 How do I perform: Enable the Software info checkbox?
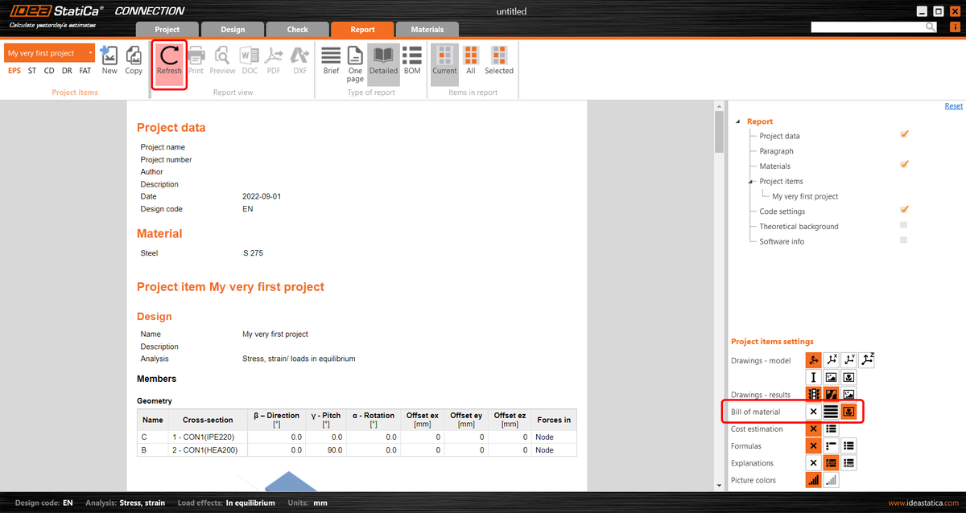[904, 240]
